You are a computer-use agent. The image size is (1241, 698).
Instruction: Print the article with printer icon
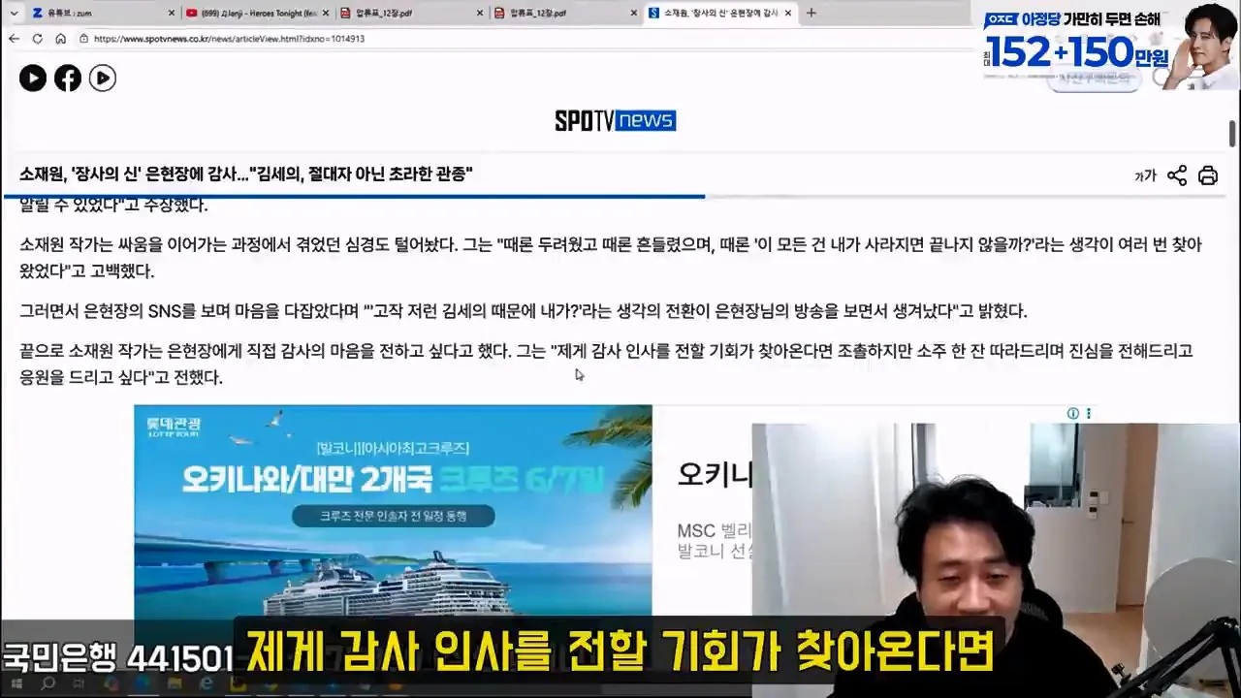1208,175
